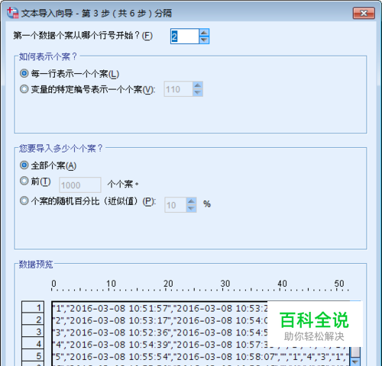Click the ruler mark 50 in preview
This screenshot has width=382, height=366.
pos(339,283)
